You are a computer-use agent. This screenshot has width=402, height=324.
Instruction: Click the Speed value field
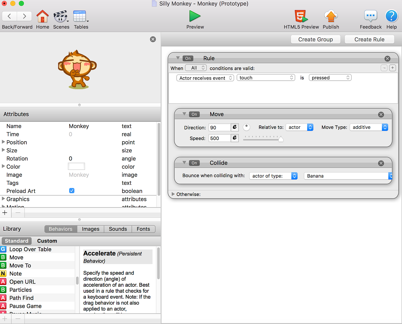point(220,138)
